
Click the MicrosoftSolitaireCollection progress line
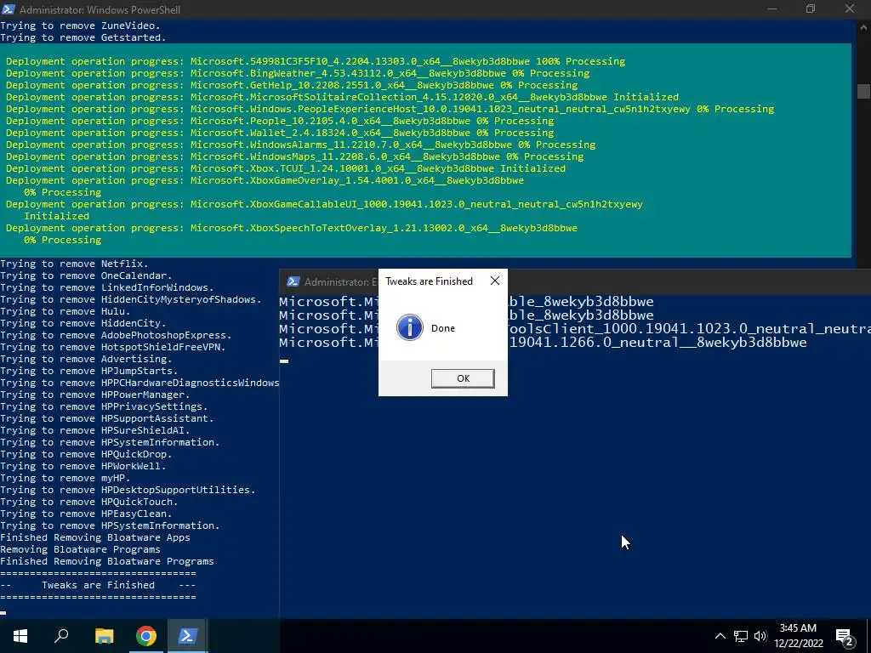342,97
